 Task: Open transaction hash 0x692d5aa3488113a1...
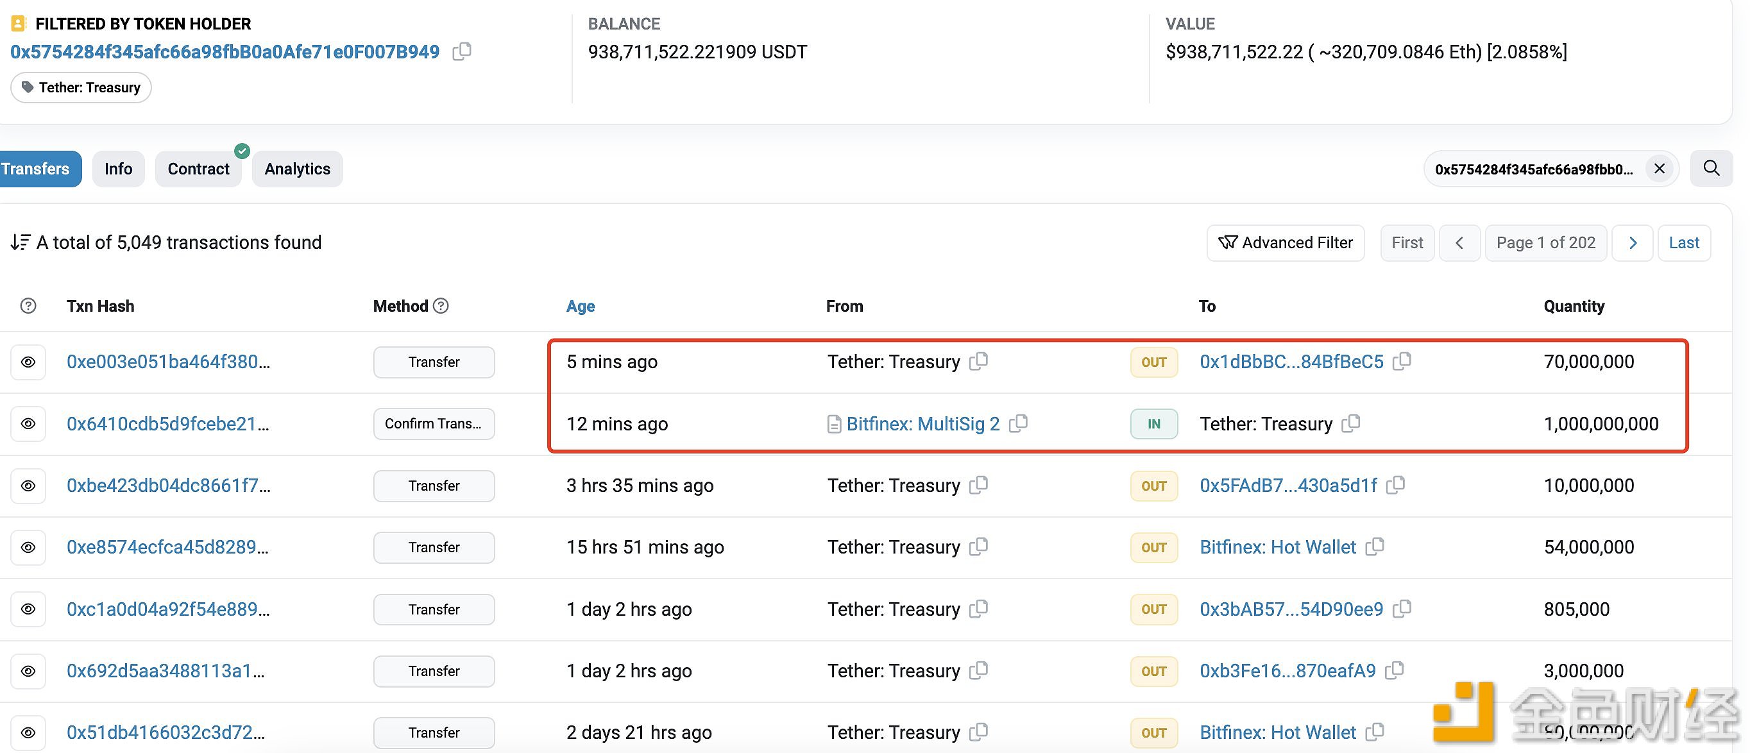point(166,671)
